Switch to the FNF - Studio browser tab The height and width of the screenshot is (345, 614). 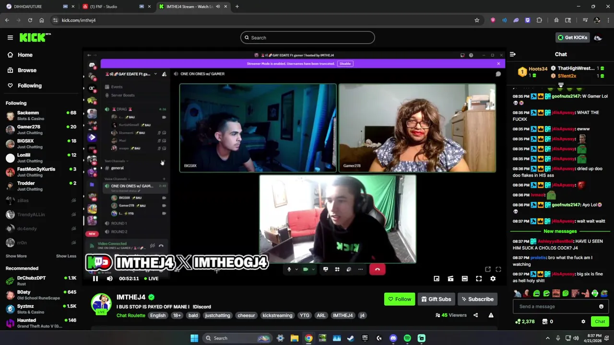(x=116, y=7)
